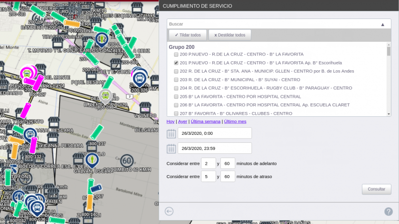Click the back arrow icon

click(x=169, y=211)
